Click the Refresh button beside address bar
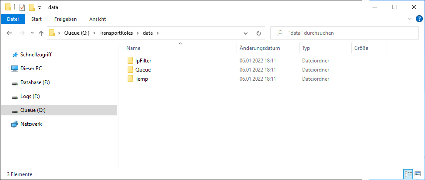Screen dimensions: 425x180 [x=259, y=33]
